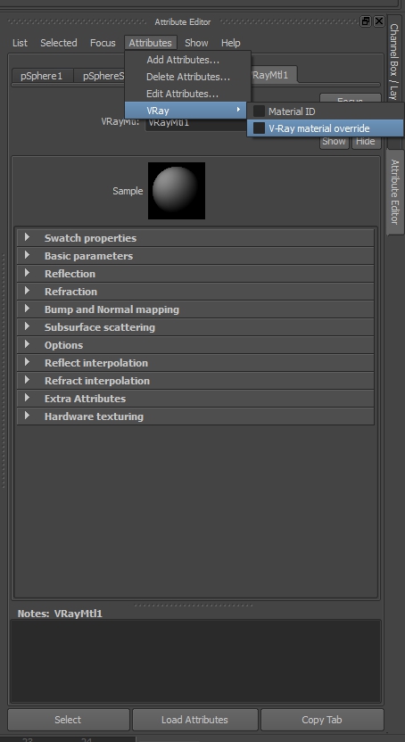
Task: Click the Hide button
Action: click(366, 142)
